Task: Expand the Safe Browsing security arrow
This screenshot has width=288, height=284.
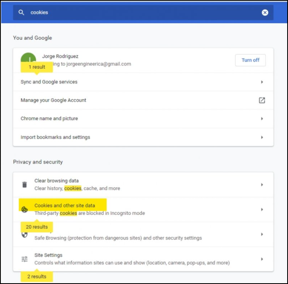Action: pyautogui.click(x=262, y=234)
